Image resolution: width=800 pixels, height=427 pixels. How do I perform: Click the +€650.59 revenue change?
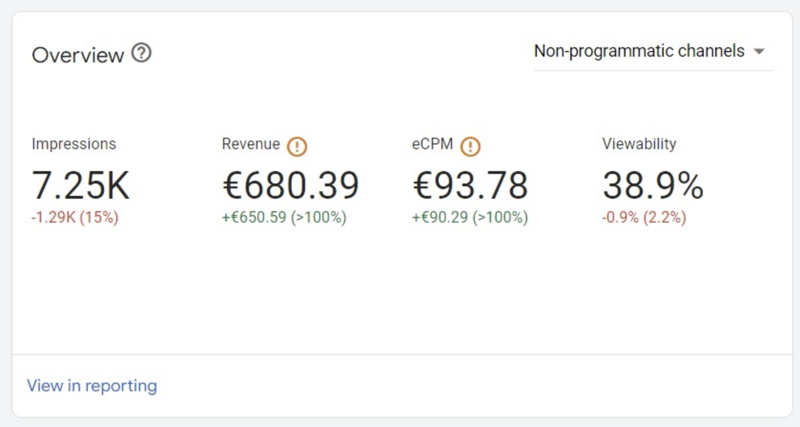(284, 217)
